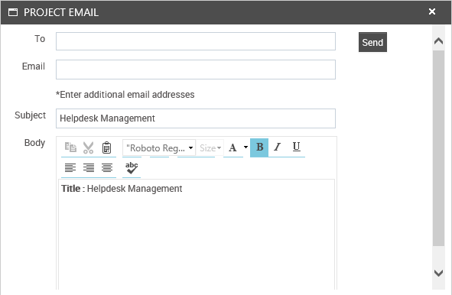
Task: Click the To recipient field
Action: (196, 41)
